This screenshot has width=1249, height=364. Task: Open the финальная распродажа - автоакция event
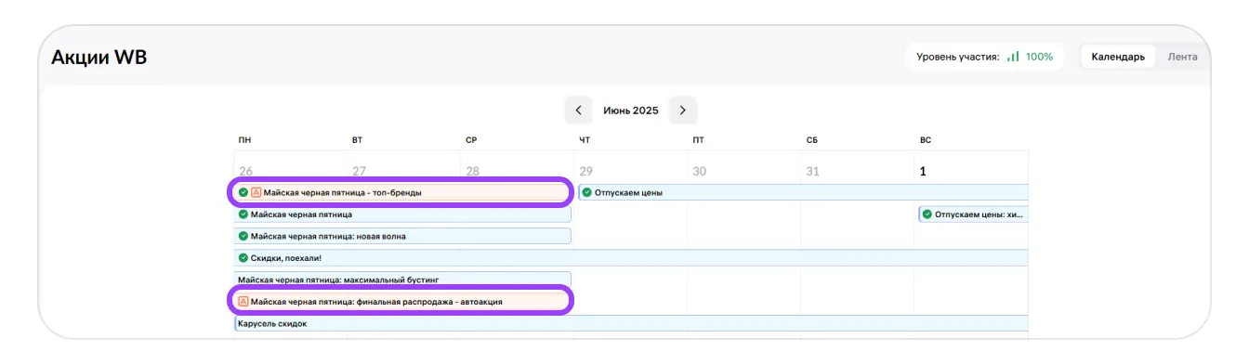tap(401, 302)
